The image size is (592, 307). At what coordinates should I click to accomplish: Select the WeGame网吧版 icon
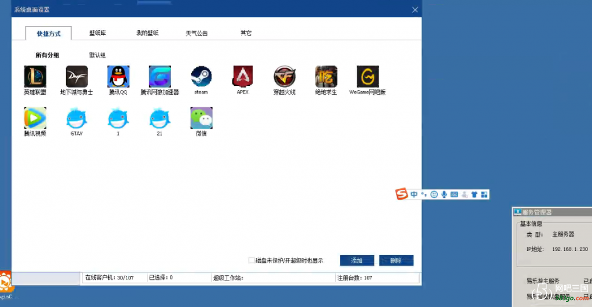tap(367, 77)
